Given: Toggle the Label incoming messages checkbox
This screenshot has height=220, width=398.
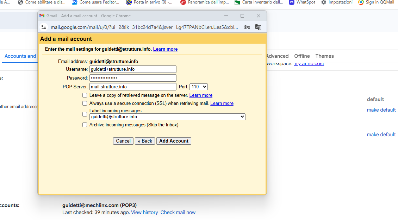Looking at the screenshot, I should (x=85, y=114).
